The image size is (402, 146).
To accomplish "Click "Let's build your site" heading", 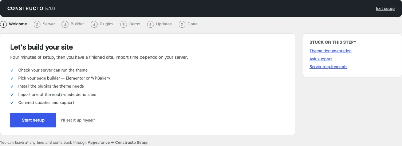I will 42,47.
